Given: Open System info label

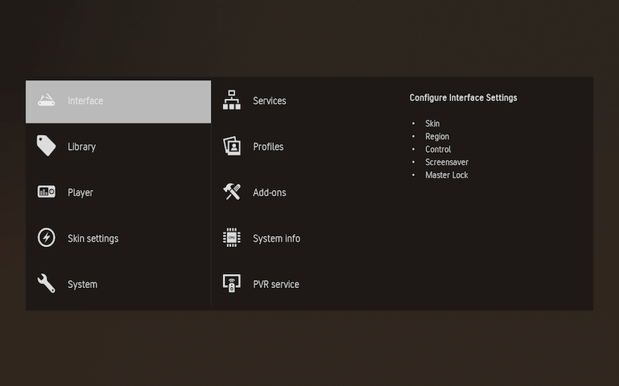Looking at the screenshot, I should [x=276, y=239].
